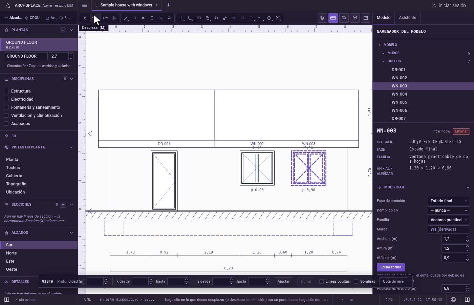The height and width of the screenshot is (305, 474).
Task: Open a new document tab with plus
Action: 169,5
